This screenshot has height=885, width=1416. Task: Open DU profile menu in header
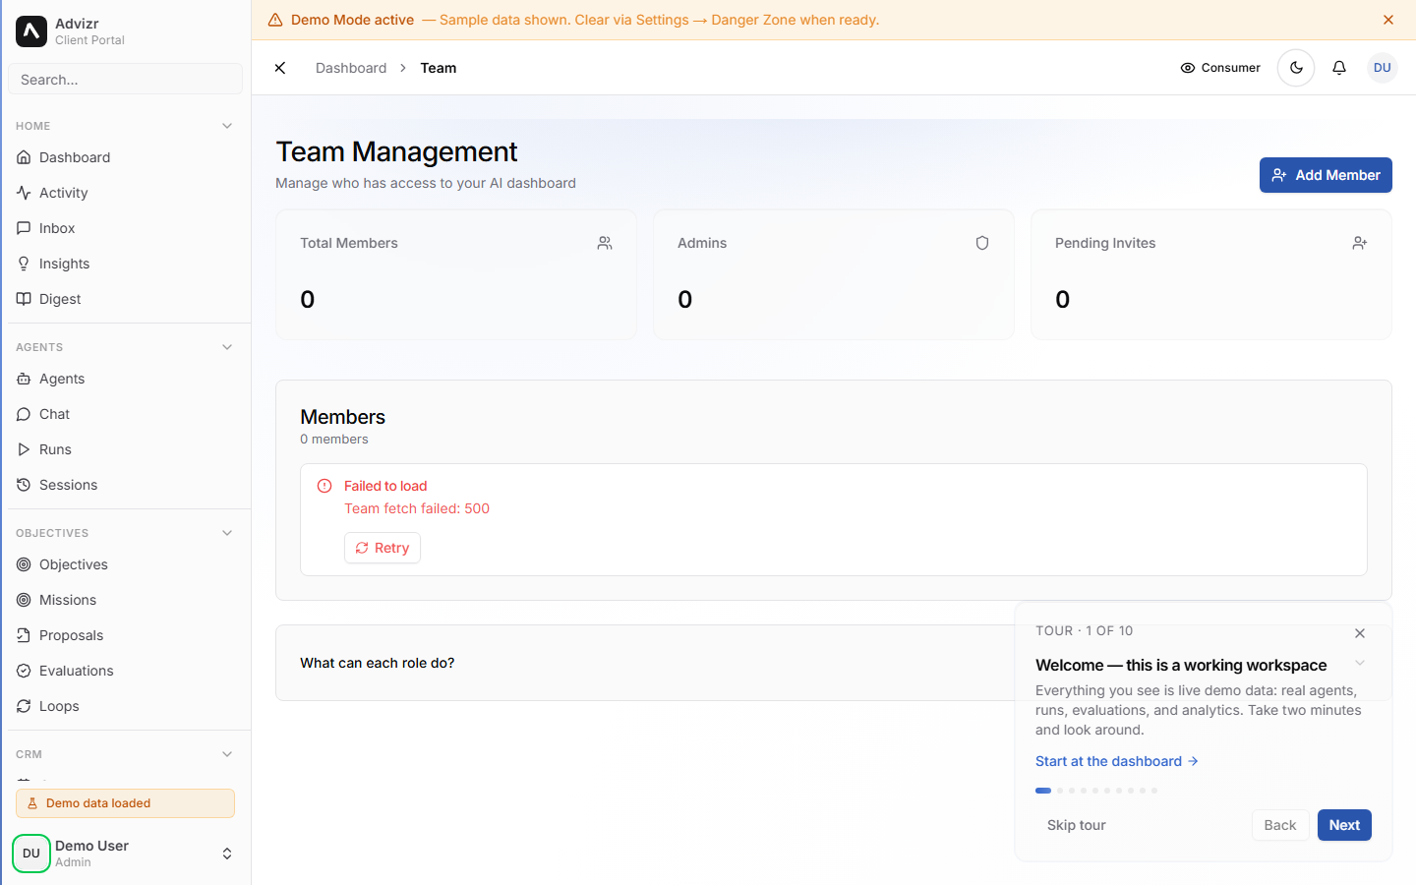pyautogui.click(x=1383, y=68)
